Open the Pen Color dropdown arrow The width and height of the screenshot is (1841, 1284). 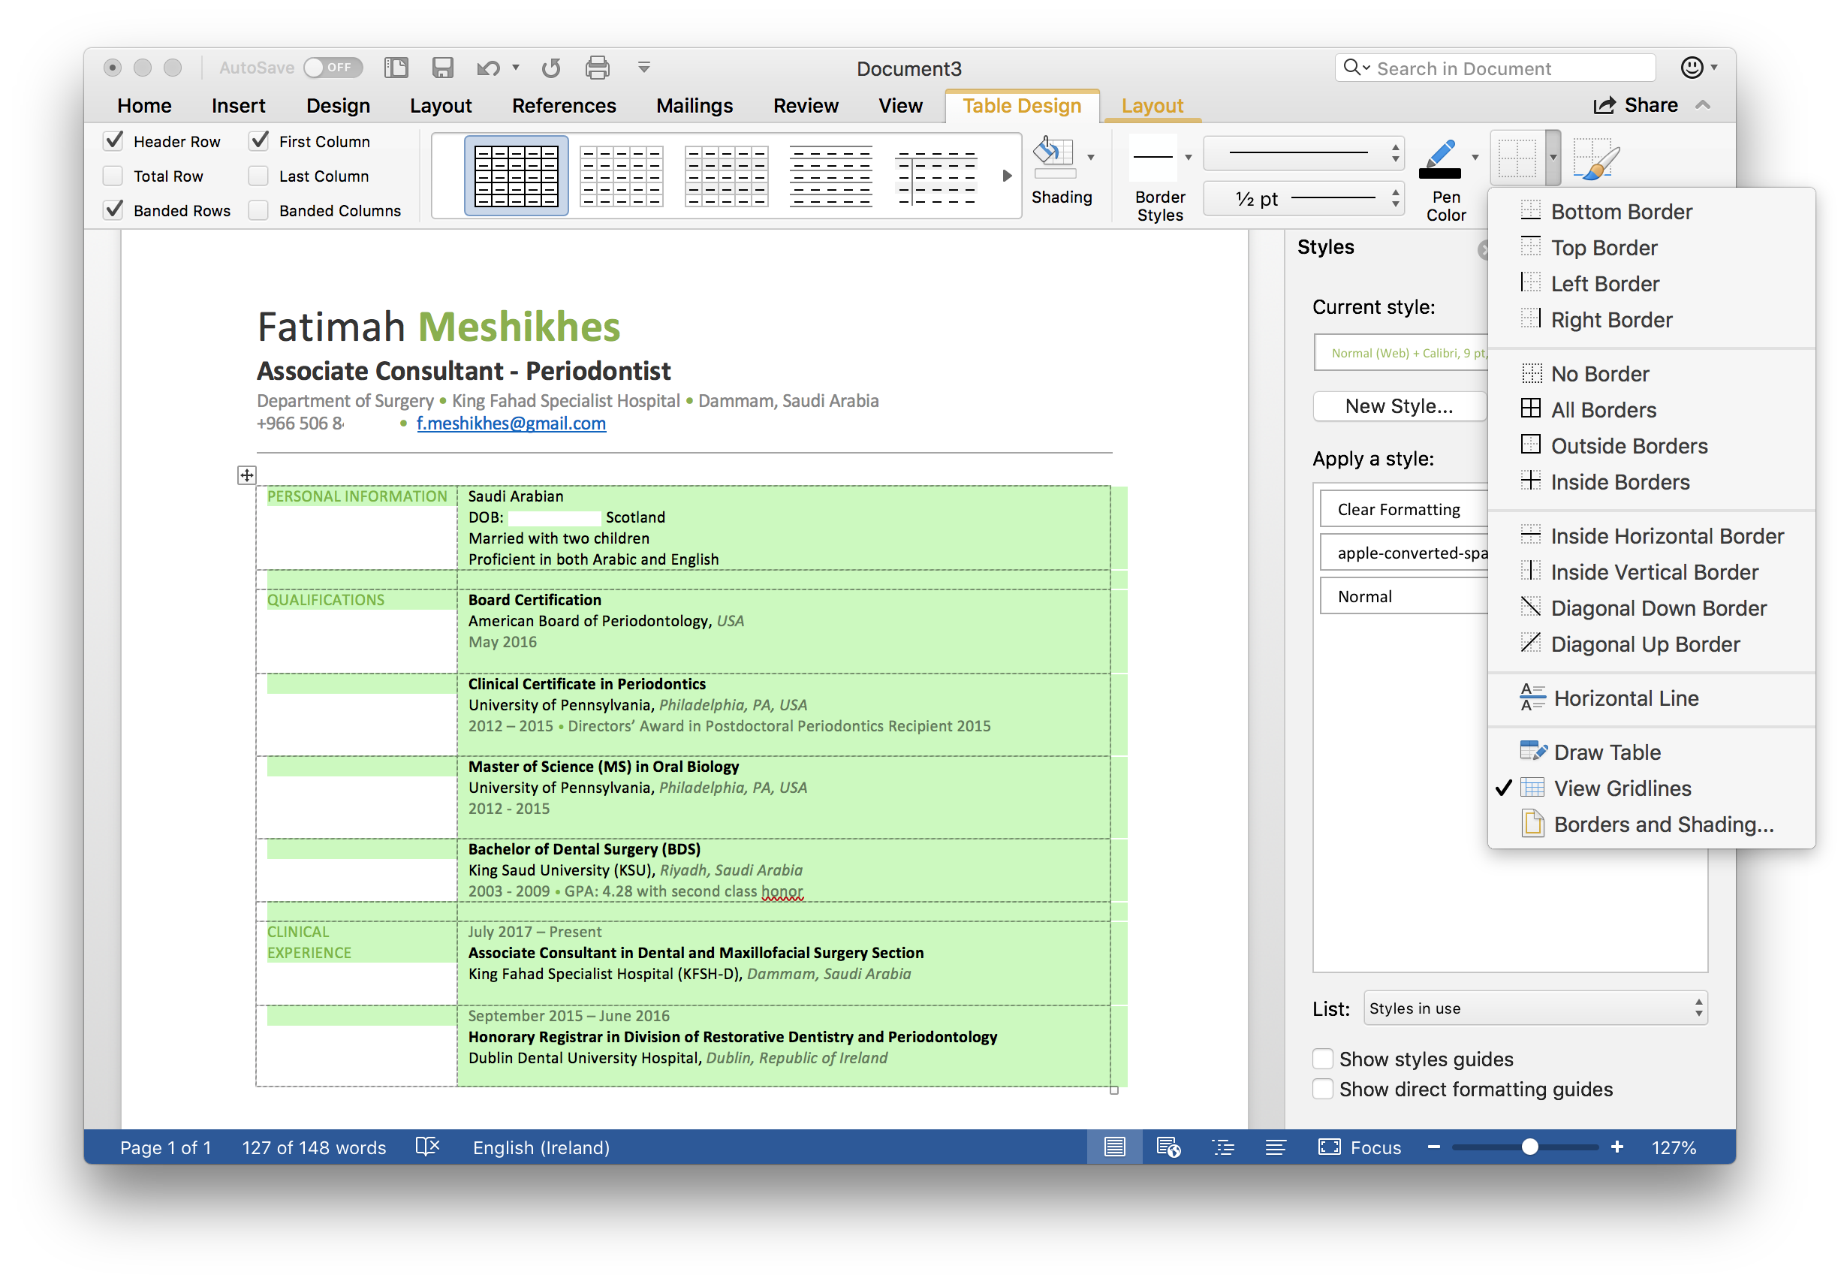1475,157
